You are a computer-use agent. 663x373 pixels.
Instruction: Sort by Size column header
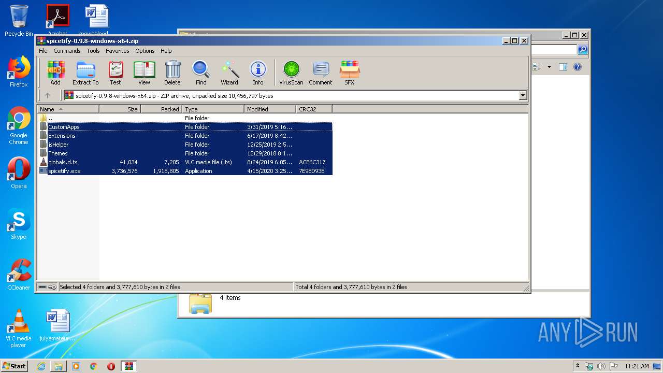tap(120, 109)
